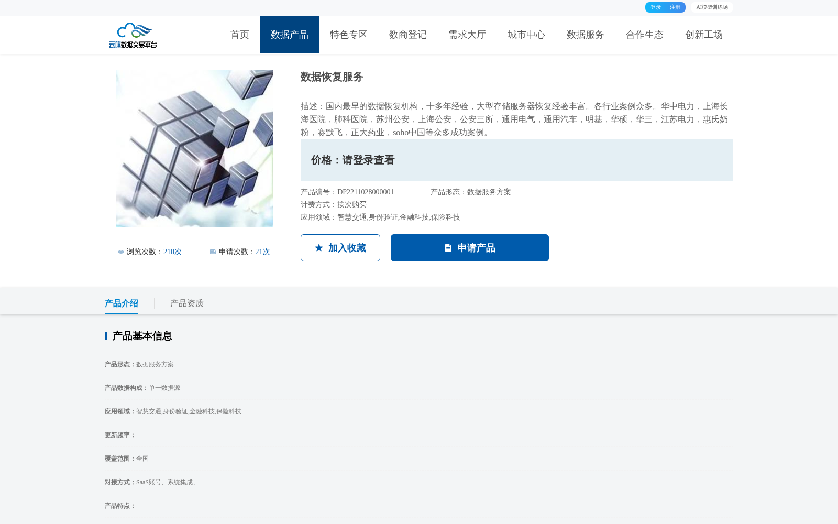Click the product number DP2211028000001

click(366, 192)
